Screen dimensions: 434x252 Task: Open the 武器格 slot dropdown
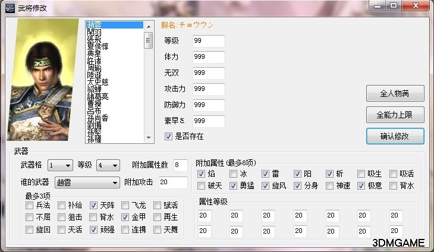(61, 165)
